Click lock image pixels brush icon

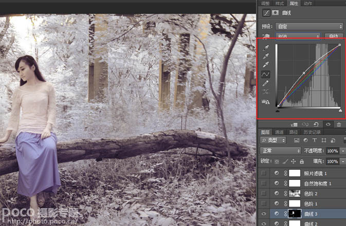pos(285,162)
